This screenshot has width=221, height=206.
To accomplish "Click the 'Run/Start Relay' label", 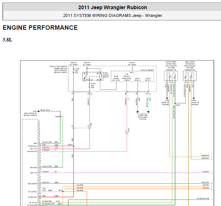I will 106,75.
